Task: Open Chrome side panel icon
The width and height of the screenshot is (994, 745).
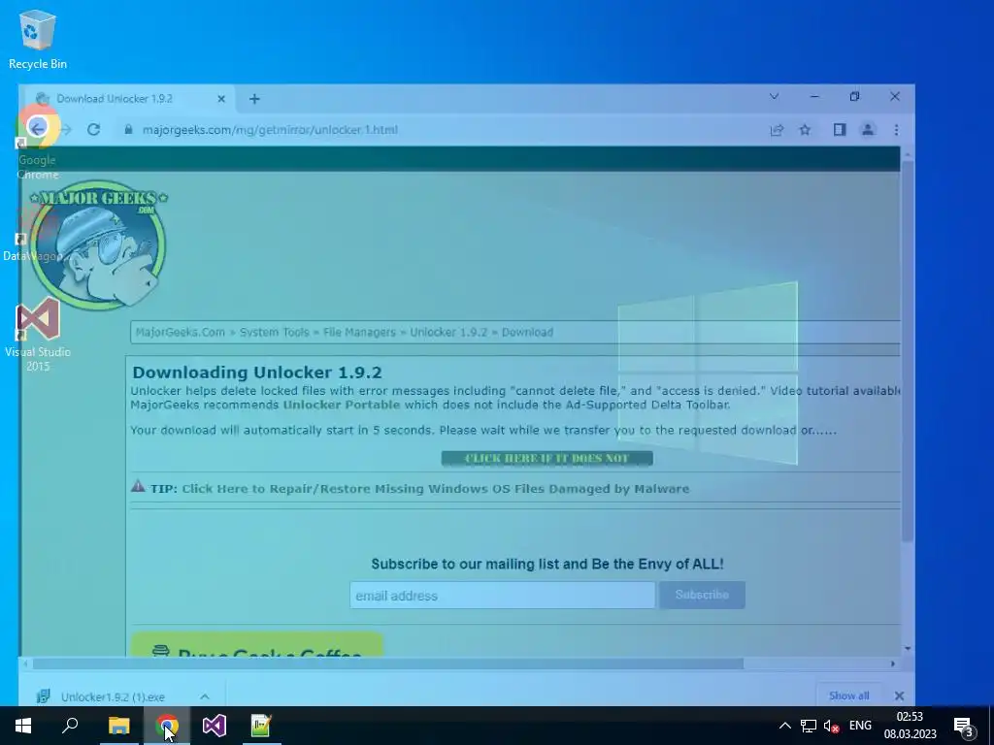Action: pyautogui.click(x=840, y=130)
